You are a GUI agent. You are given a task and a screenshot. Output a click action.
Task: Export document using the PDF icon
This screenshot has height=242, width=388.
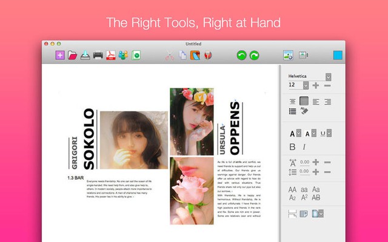click(x=111, y=56)
